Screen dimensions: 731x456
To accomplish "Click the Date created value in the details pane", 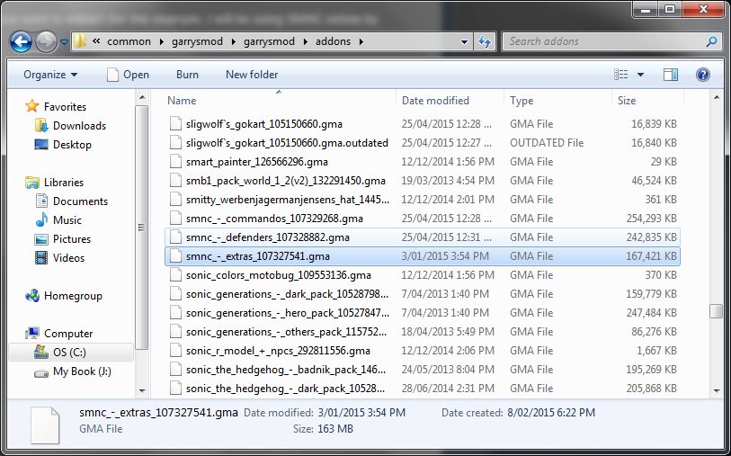I will 551,413.
